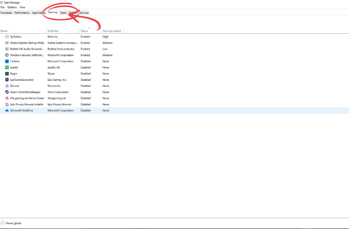Collapse the view with Fewer details arrow
This screenshot has width=349, height=229.
tap(3, 223)
